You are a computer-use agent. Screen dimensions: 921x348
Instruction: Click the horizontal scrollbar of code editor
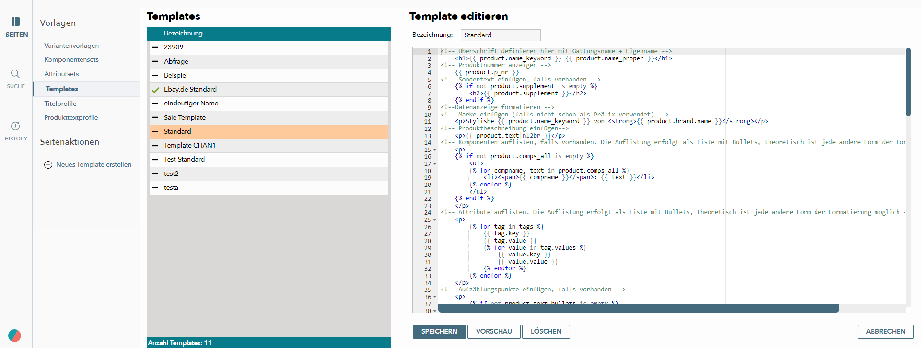[x=639, y=308]
